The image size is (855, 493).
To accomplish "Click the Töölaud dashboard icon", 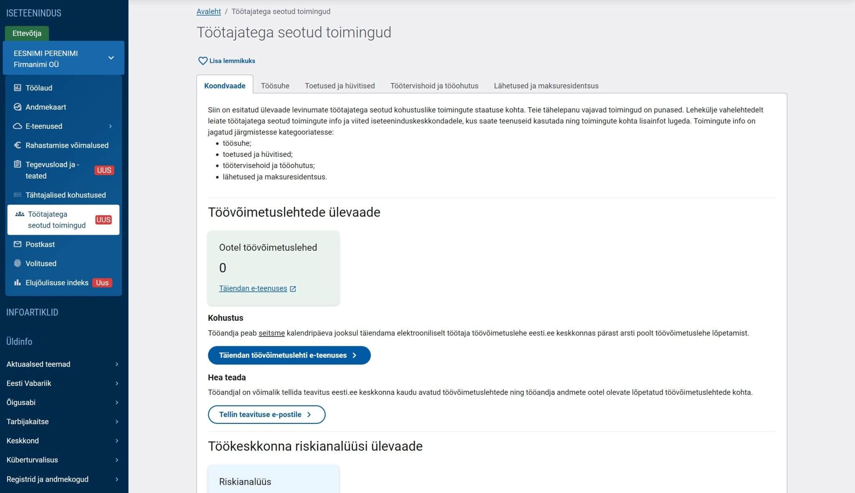I will point(18,88).
